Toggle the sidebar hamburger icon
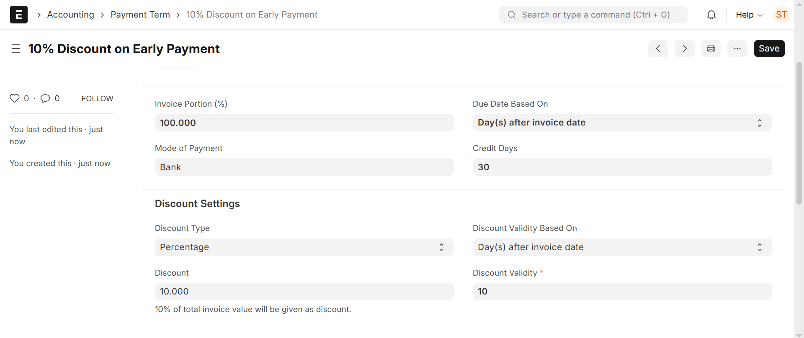 (16, 49)
